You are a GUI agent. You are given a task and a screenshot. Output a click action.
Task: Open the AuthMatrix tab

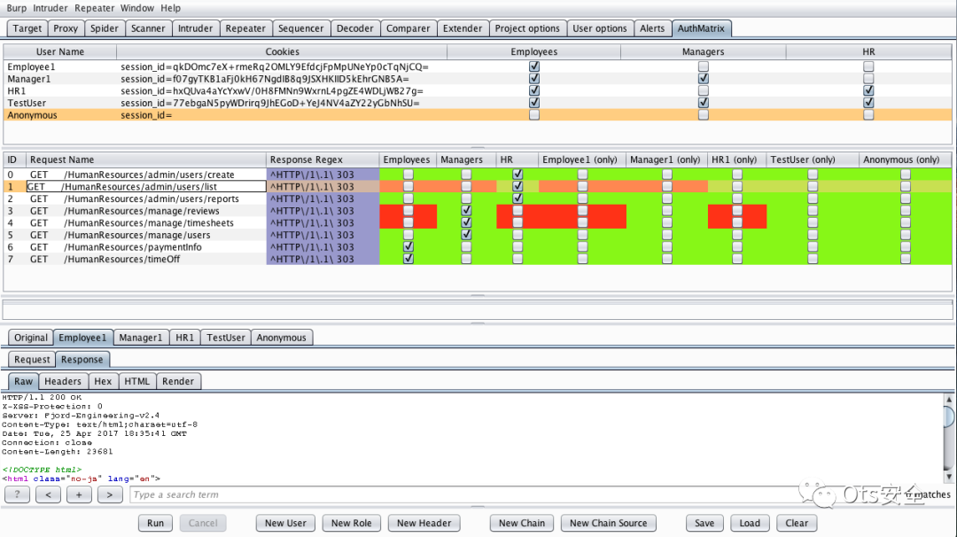[701, 28]
